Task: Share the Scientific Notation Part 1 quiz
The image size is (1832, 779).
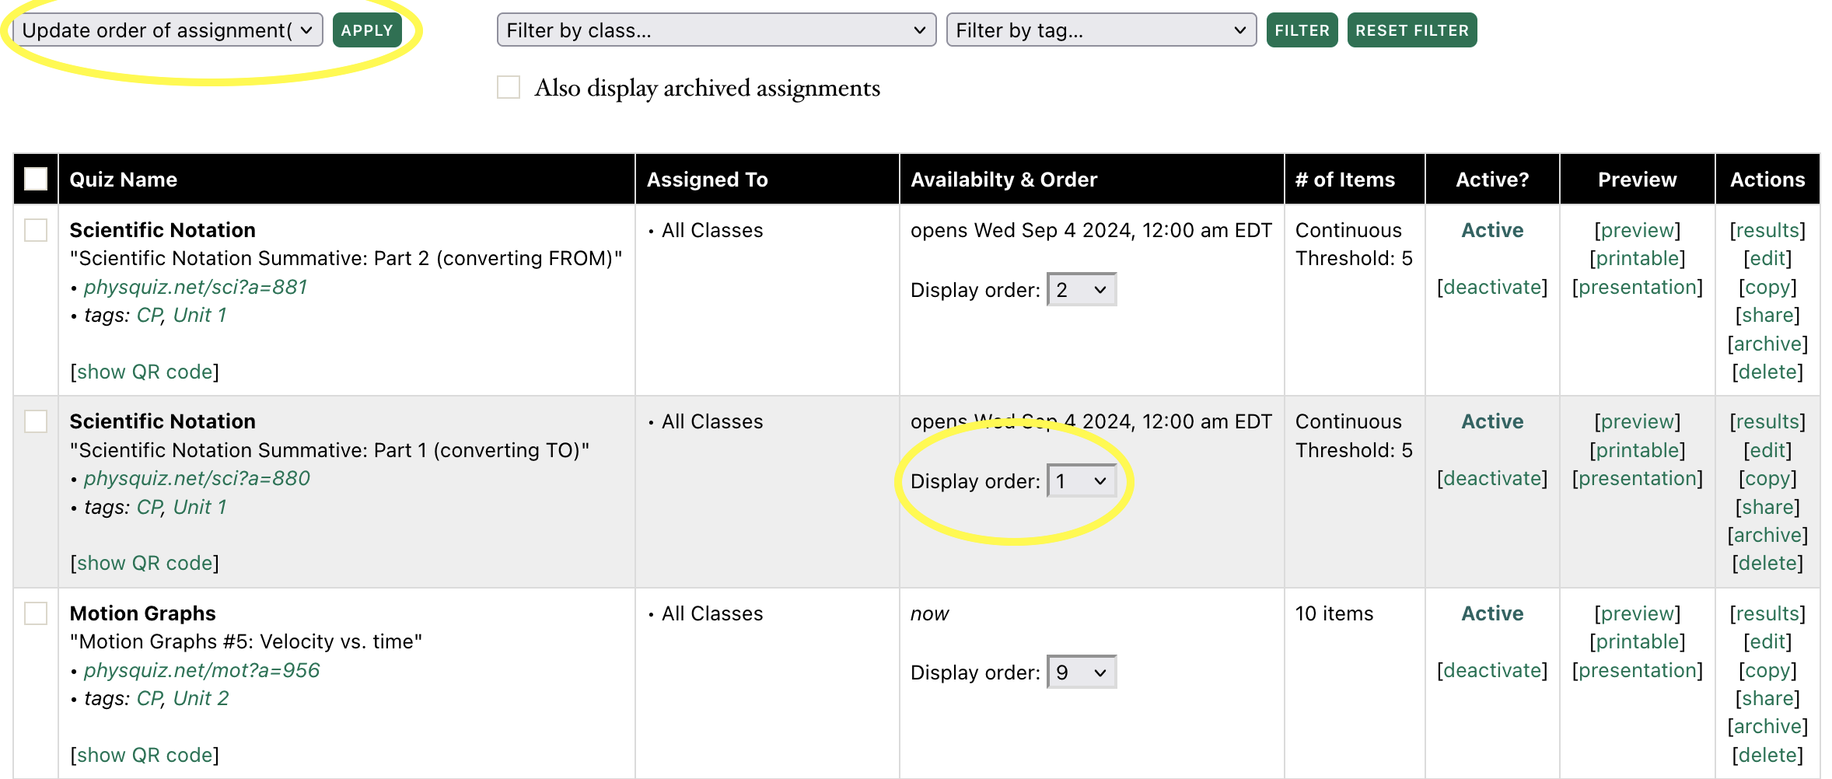Action: [x=1767, y=507]
